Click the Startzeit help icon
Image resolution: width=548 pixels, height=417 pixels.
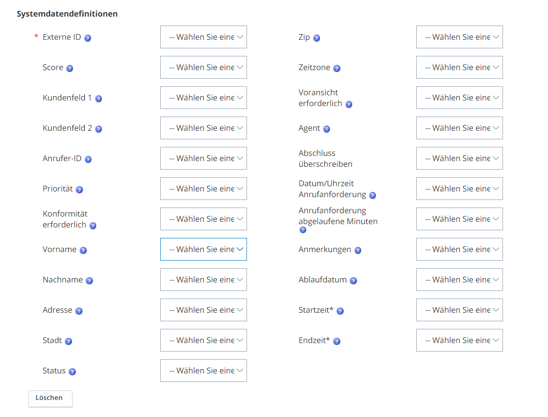click(x=340, y=311)
